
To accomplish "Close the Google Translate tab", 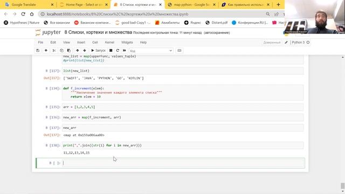I will coord(52,5).
